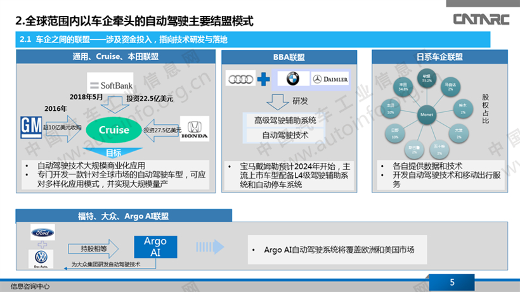Click the blue plus sign beside Audi
The width and height of the screenshot is (520, 292).
264,80
